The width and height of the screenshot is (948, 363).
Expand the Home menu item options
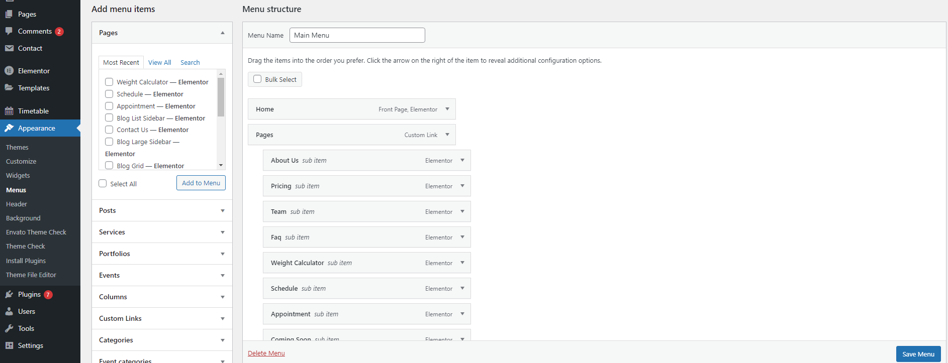(447, 109)
